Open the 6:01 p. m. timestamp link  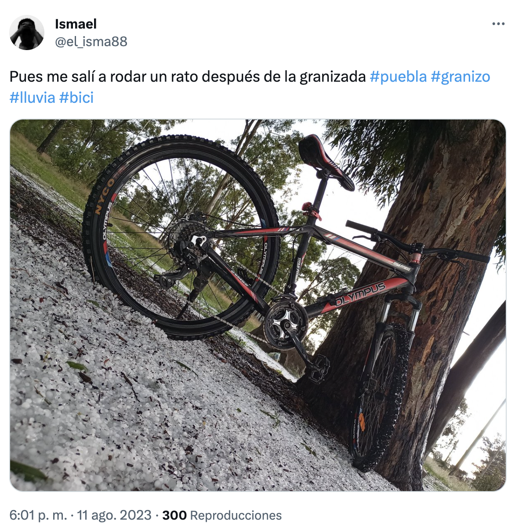pyautogui.click(x=38, y=515)
